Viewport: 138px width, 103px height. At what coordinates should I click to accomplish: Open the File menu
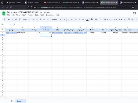(8, 15)
